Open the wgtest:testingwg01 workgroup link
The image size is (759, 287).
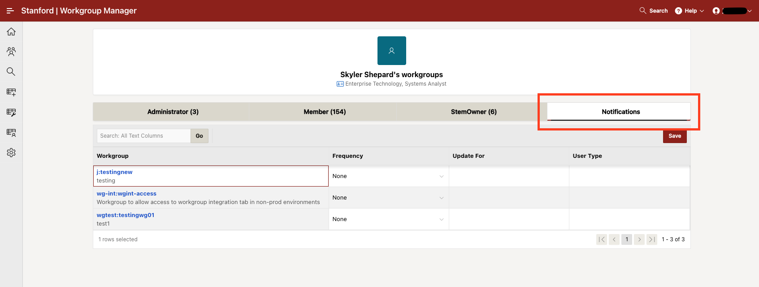(126, 215)
